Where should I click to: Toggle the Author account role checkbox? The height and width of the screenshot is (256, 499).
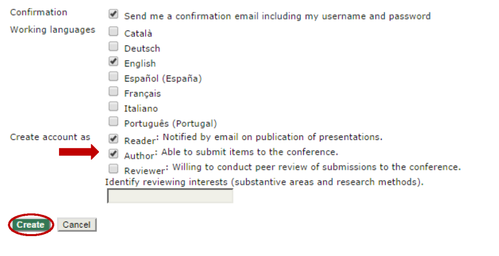pyautogui.click(x=114, y=154)
